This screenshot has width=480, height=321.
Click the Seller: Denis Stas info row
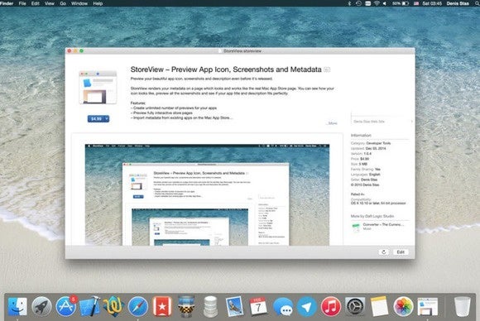click(364, 180)
